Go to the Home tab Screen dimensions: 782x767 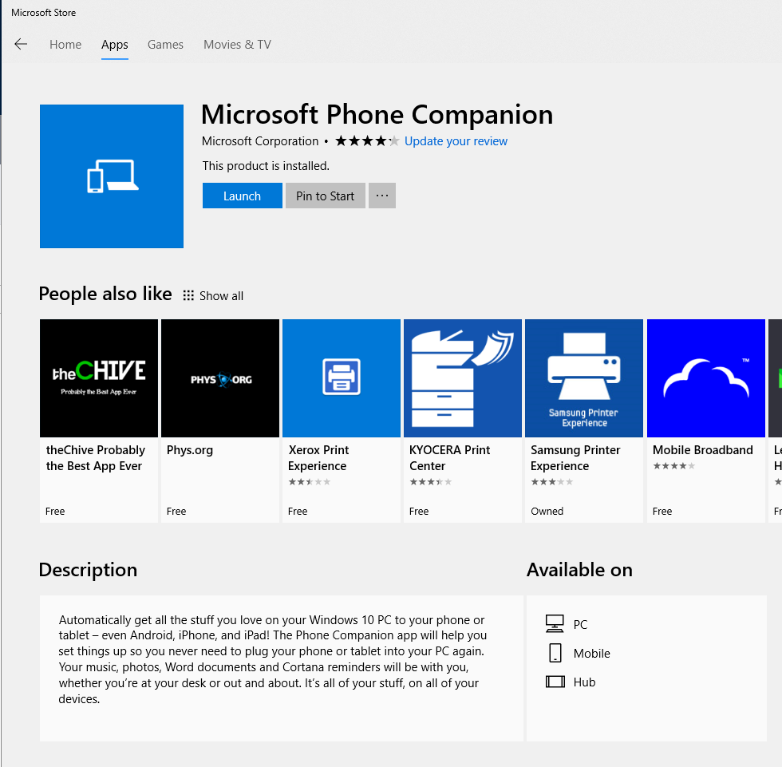[x=65, y=45]
